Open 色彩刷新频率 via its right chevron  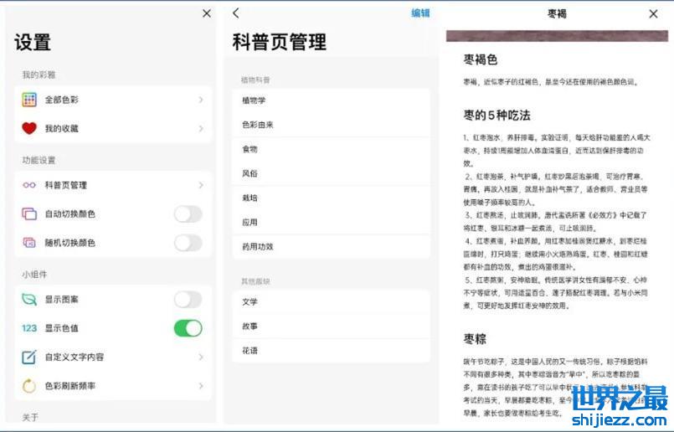click(x=201, y=386)
